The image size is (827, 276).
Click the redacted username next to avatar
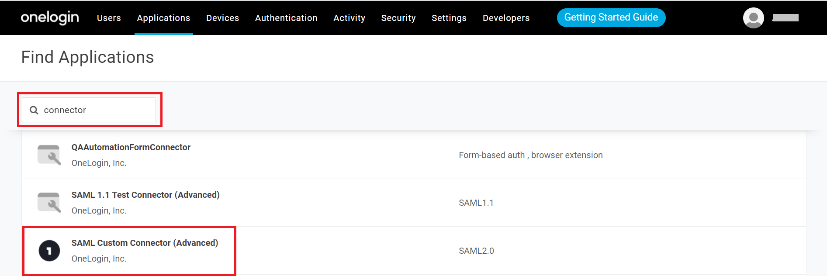point(785,18)
